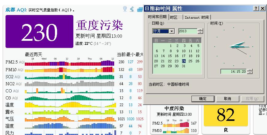Click the 风力 row label
267x135 pixels.
(10, 133)
